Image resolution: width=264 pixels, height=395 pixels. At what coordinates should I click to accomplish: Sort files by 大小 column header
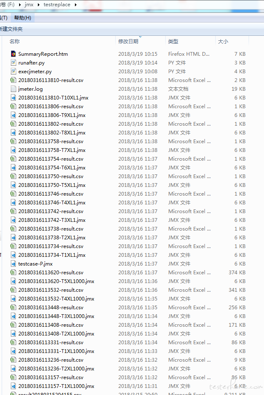tap(223, 42)
